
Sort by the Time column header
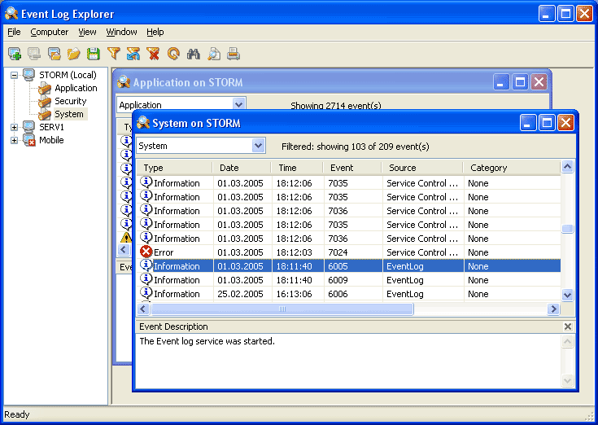point(297,168)
